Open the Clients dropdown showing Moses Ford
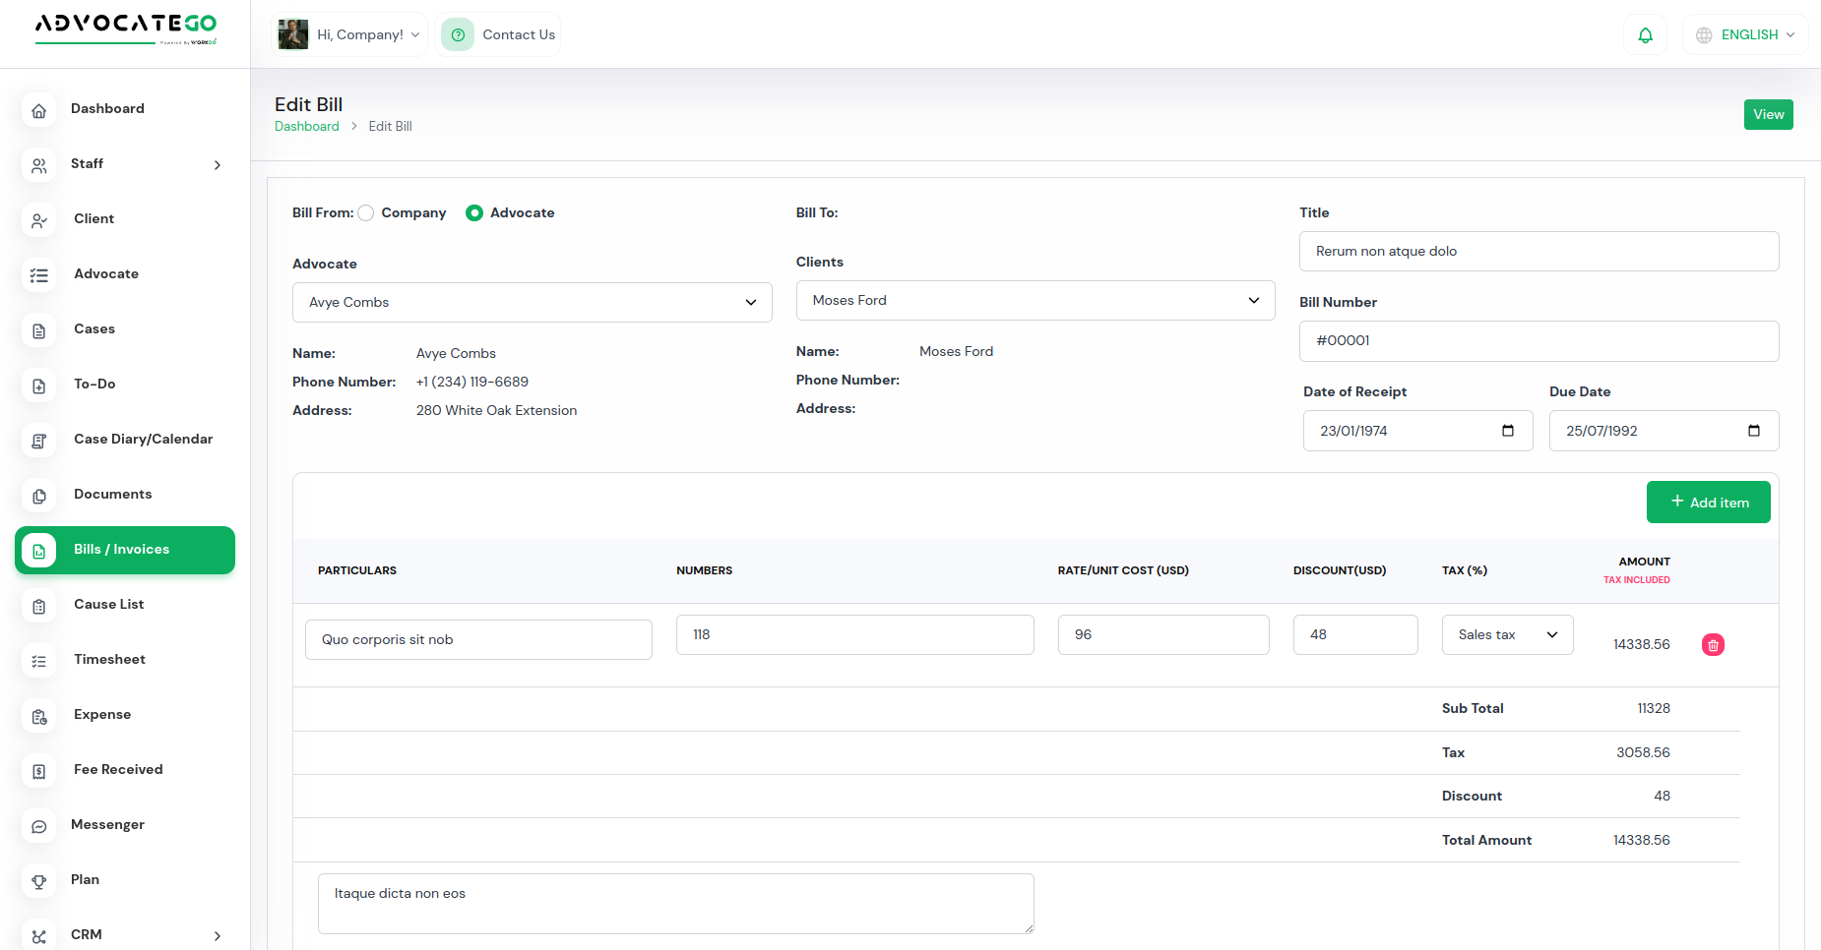This screenshot has height=950, width=1821. point(1035,301)
